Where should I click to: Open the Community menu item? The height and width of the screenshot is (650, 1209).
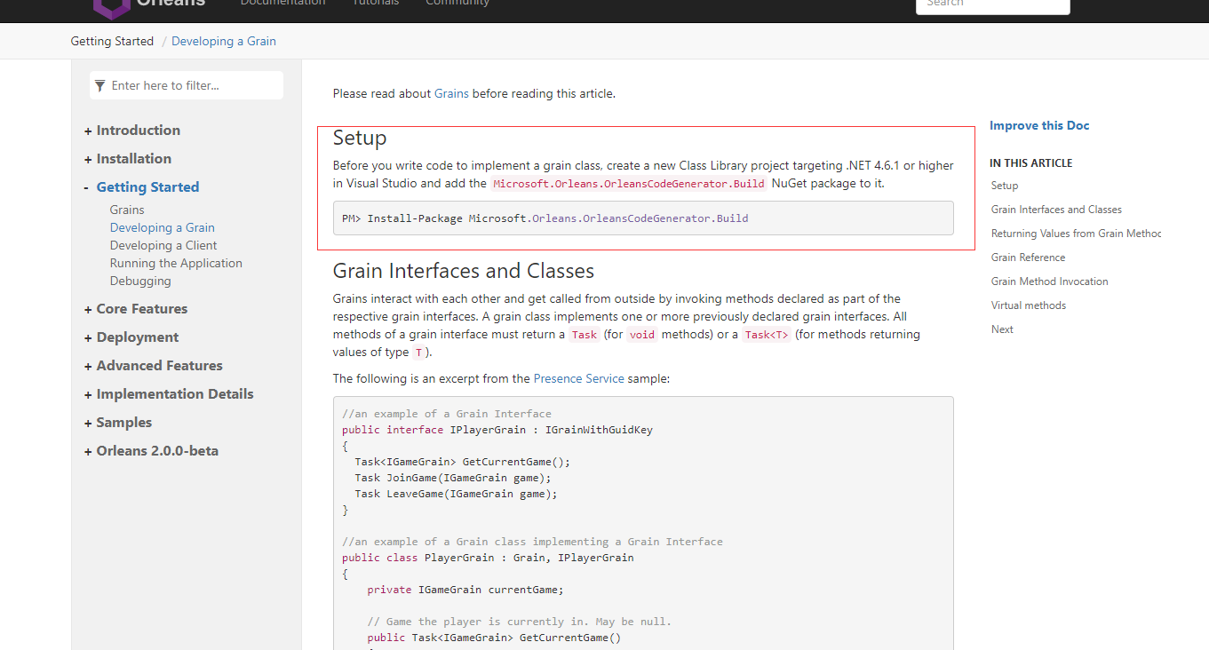click(x=457, y=4)
